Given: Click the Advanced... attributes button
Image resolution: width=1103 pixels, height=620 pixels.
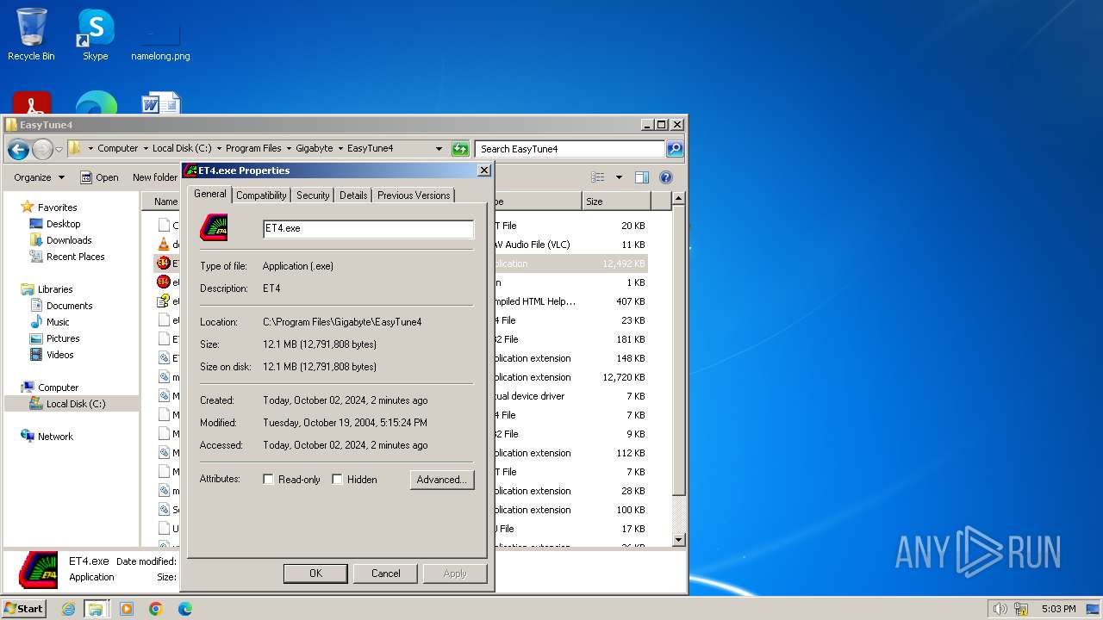Looking at the screenshot, I should (x=442, y=480).
